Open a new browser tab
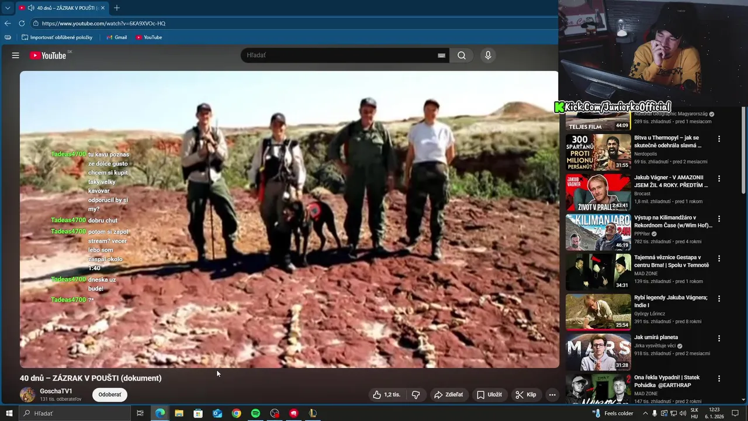The image size is (748, 421). pyautogui.click(x=117, y=8)
